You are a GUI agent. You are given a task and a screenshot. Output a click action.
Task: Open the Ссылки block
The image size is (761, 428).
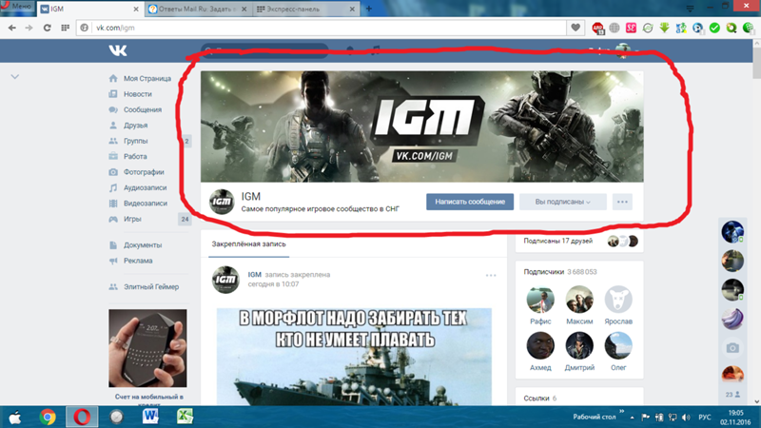[537, 398]
